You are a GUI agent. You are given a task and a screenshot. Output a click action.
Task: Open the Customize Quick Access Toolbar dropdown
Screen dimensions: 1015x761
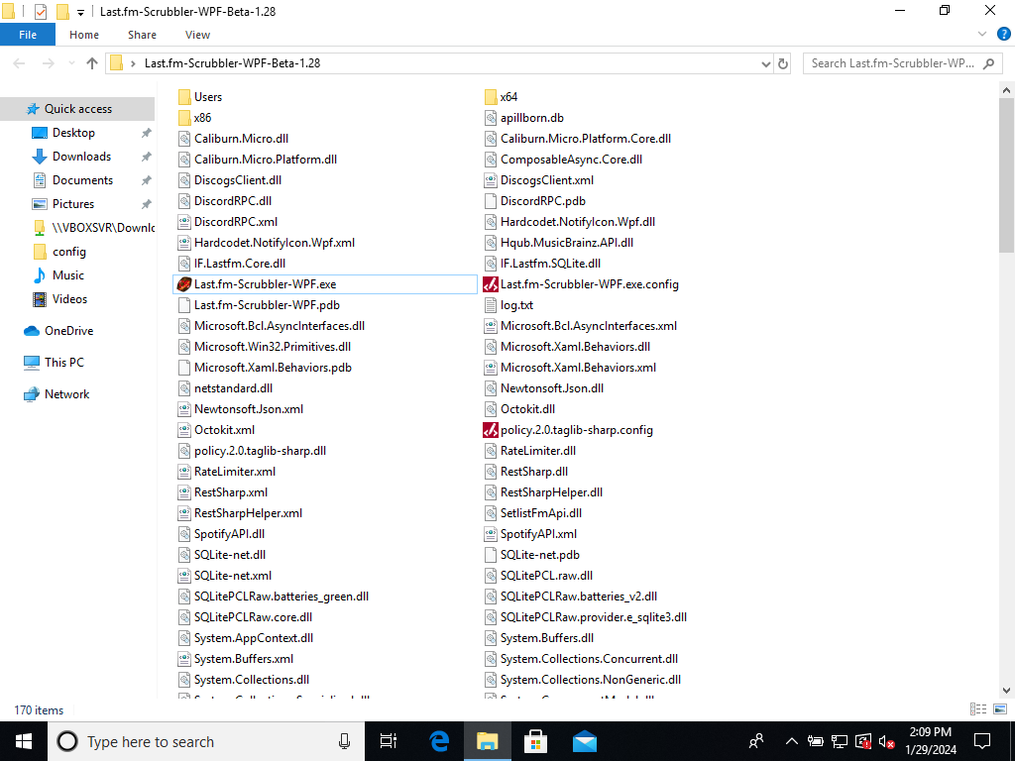78,12
